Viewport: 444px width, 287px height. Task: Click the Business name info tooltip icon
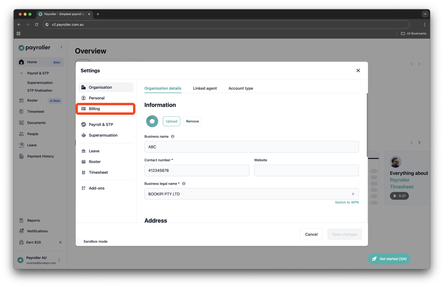[x=173, y=136]
